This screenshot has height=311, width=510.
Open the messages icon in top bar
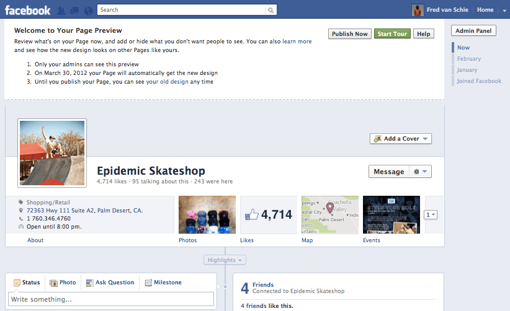[x=74, y=11]
